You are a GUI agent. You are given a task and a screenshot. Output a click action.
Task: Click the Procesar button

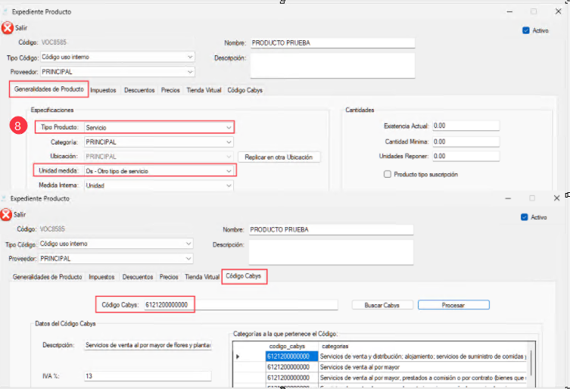tap(453, 305)
